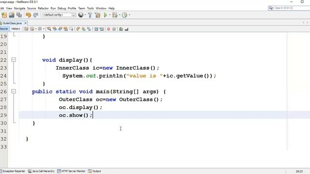Toggle Highlight Search icon

[66, 29]
